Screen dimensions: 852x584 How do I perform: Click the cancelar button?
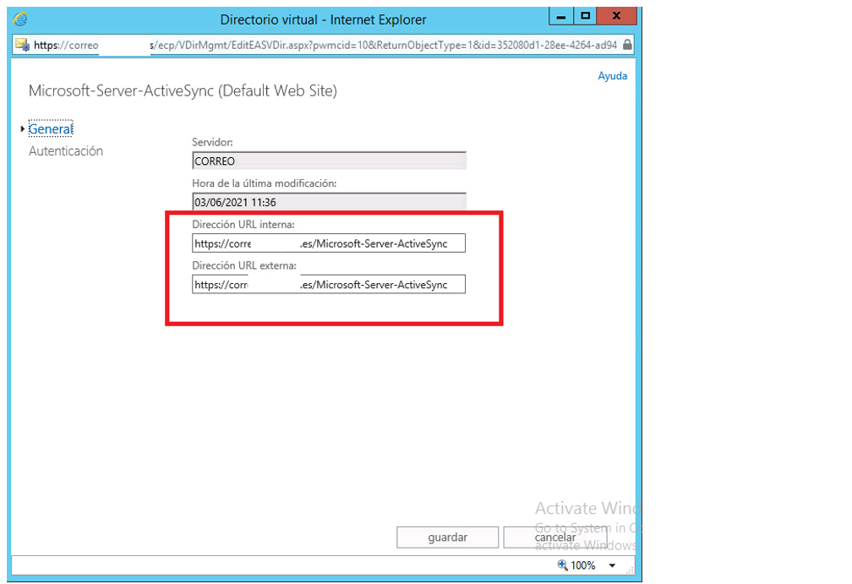point(554,538)
